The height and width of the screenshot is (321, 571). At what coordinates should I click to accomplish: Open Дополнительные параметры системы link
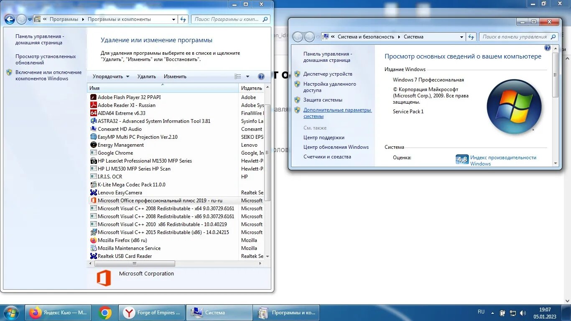click(x=337, y=113)
